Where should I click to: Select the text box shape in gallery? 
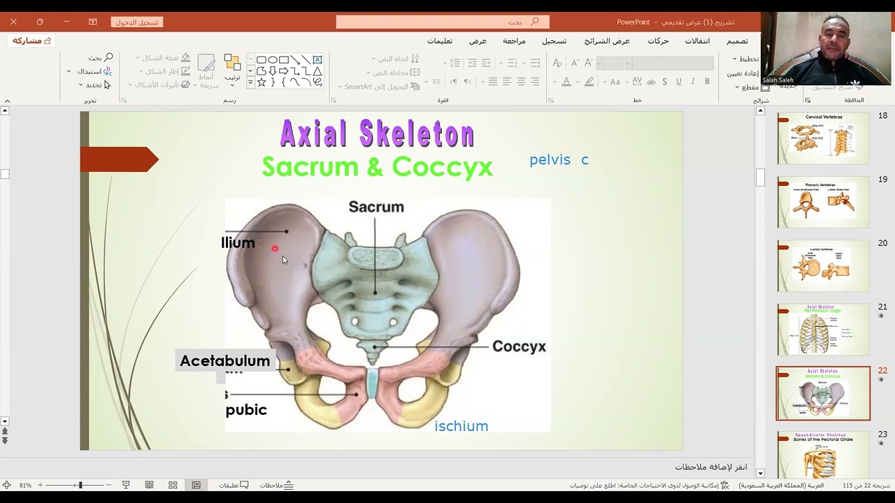317,59
